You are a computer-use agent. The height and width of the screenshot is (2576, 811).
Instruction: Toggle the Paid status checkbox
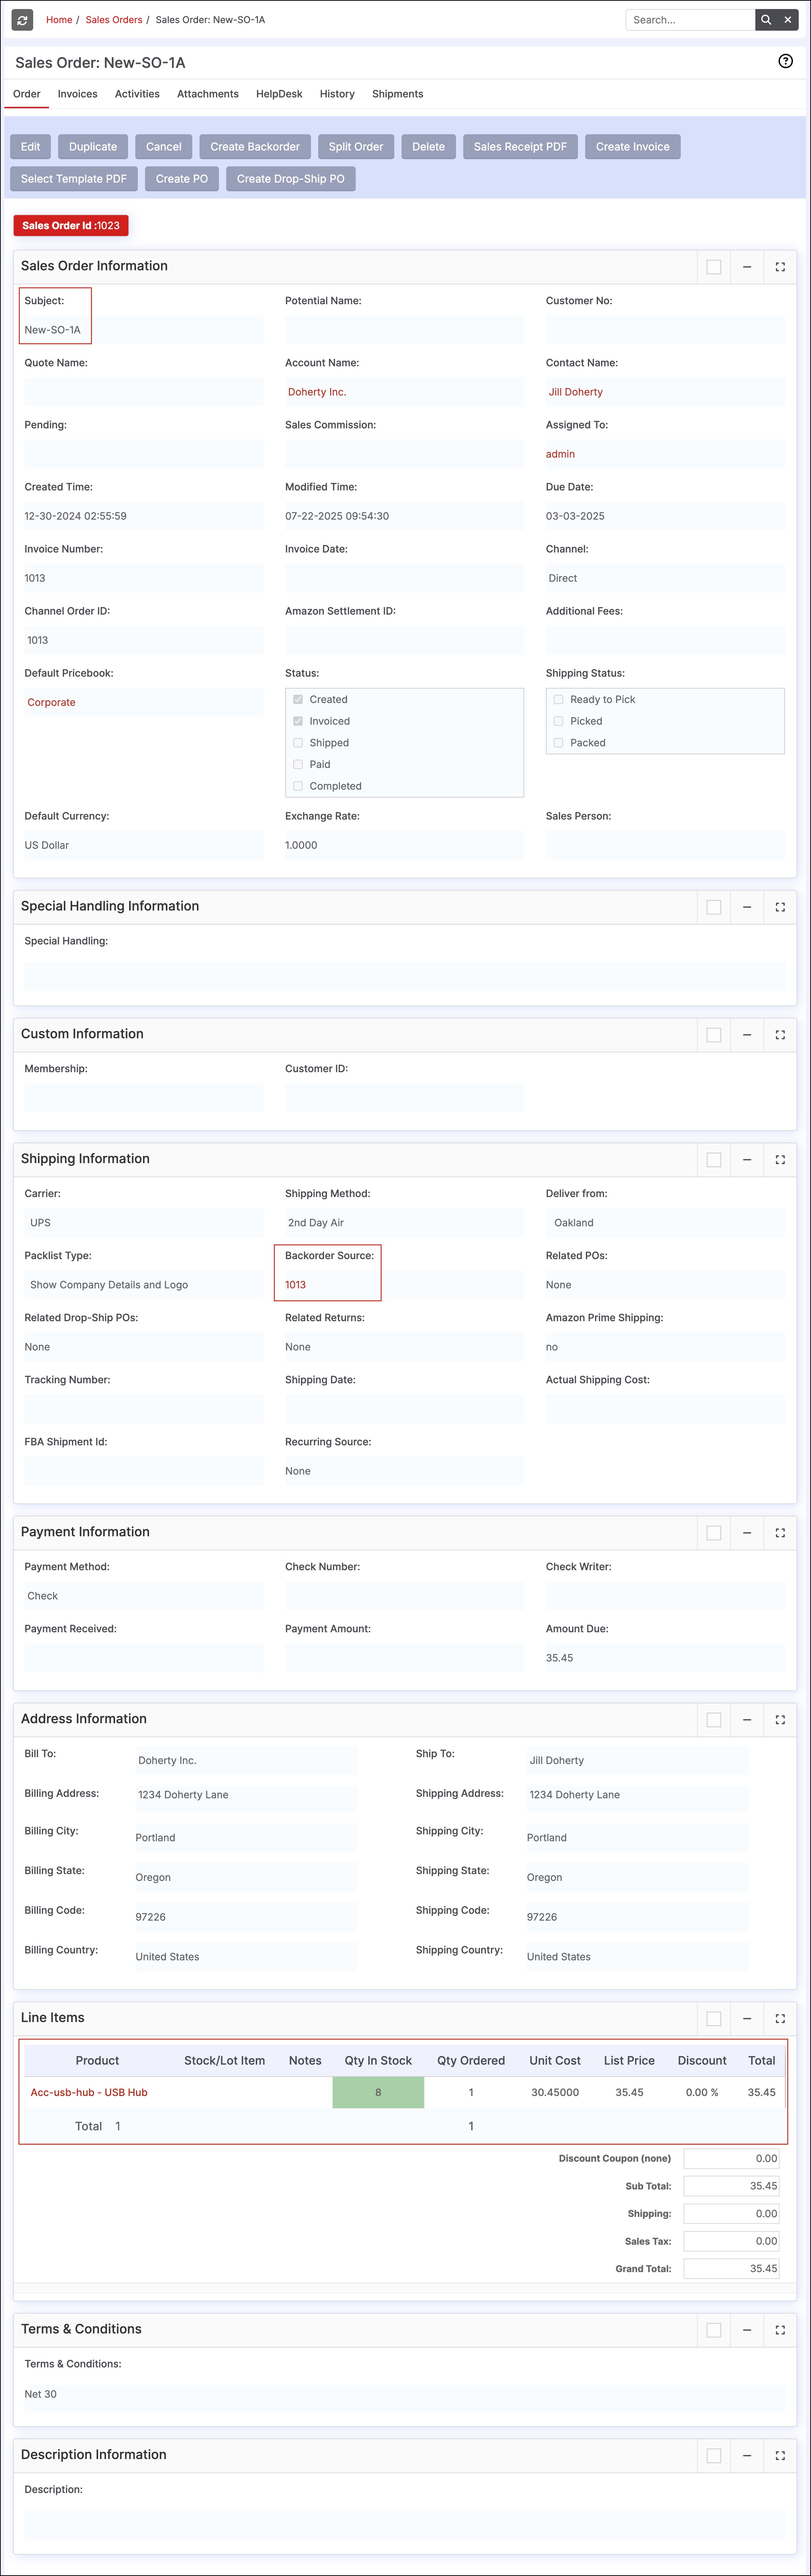(298, 765)
